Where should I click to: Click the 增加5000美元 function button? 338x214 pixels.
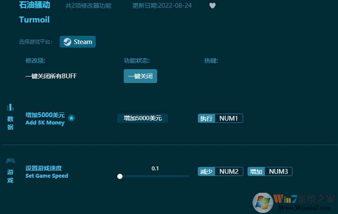click(x=142, y=118)
